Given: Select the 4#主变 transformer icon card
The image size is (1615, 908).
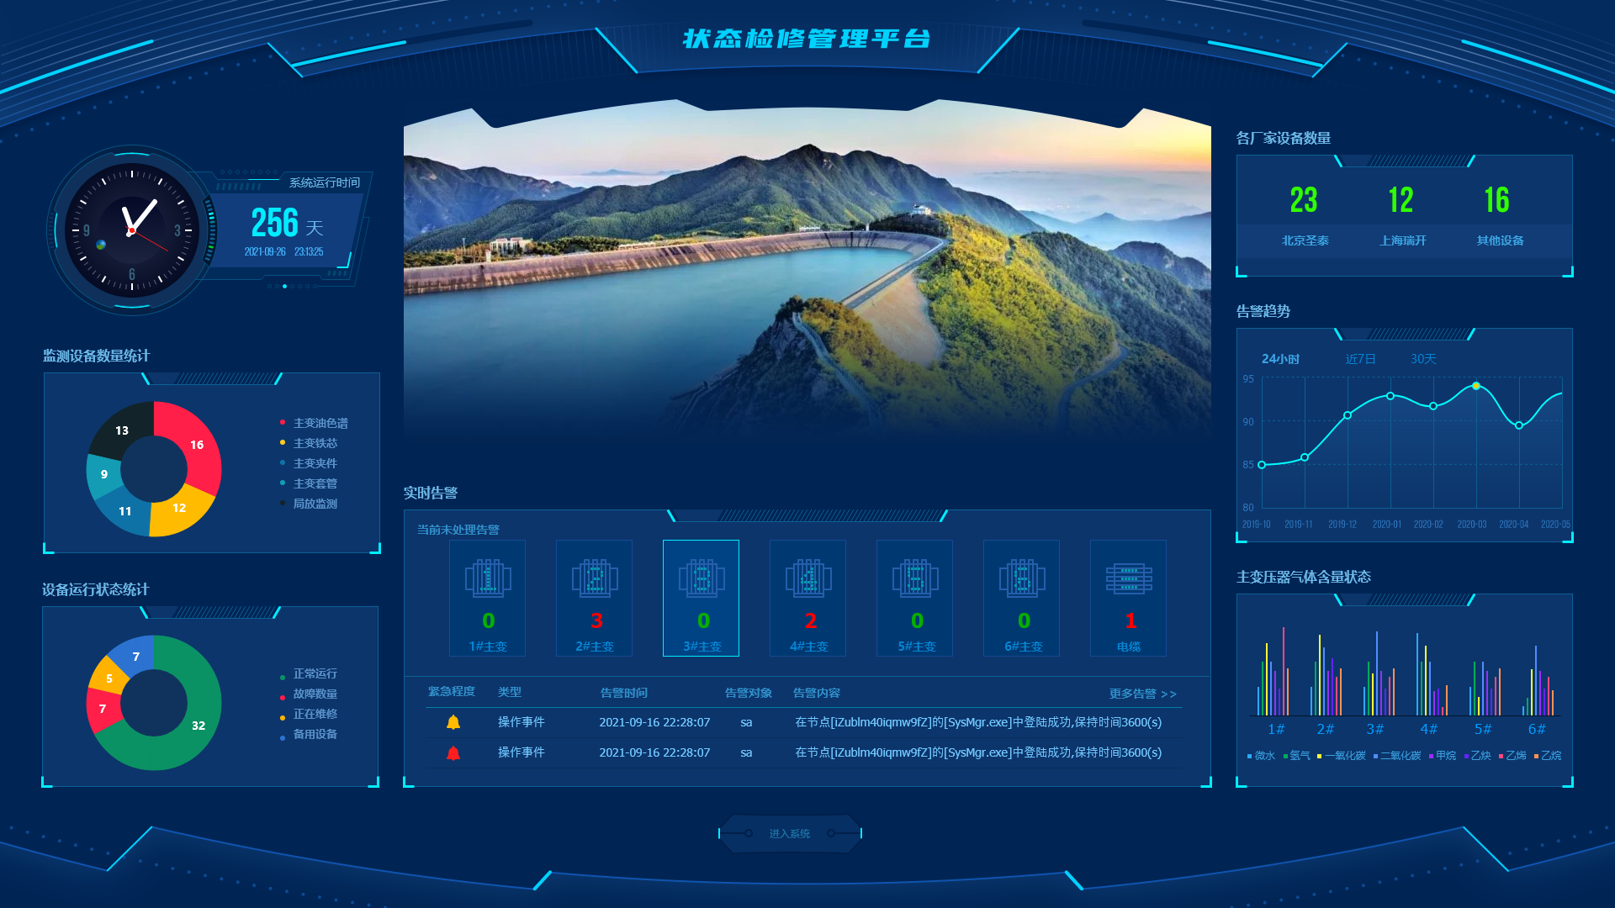Looking at the screenshot, I should point(808,598).
